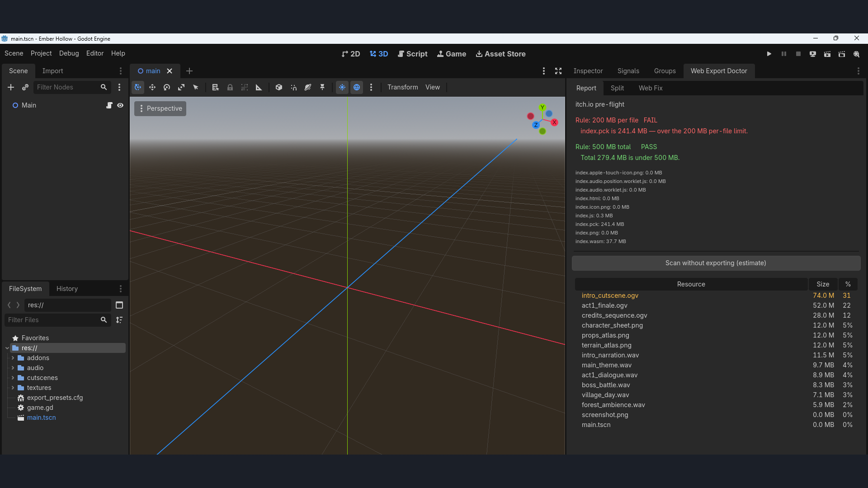Click the lock selected node icon
The image size is (868, 488).
tap(230, 87)
